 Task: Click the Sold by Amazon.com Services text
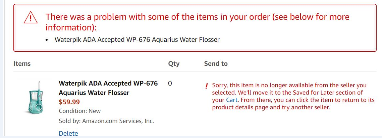(106, 121)
